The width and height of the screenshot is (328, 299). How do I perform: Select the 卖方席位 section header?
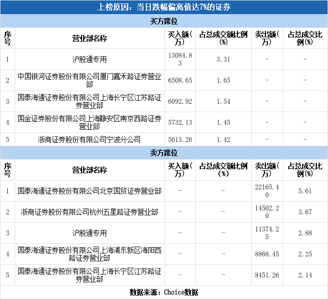(164, 153)
